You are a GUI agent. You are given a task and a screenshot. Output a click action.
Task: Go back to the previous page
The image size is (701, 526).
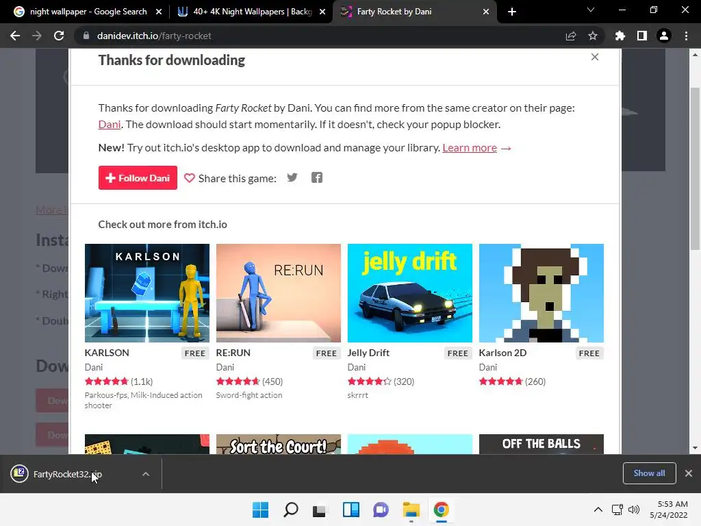15,36
